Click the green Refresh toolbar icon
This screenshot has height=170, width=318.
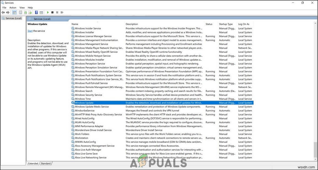tap(26, 13)
